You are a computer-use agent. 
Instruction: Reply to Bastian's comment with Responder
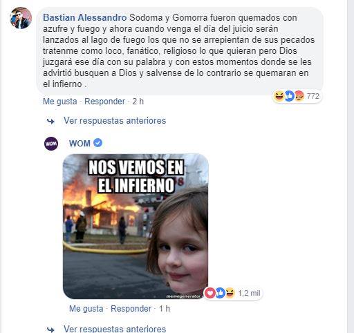coord(104,102)
